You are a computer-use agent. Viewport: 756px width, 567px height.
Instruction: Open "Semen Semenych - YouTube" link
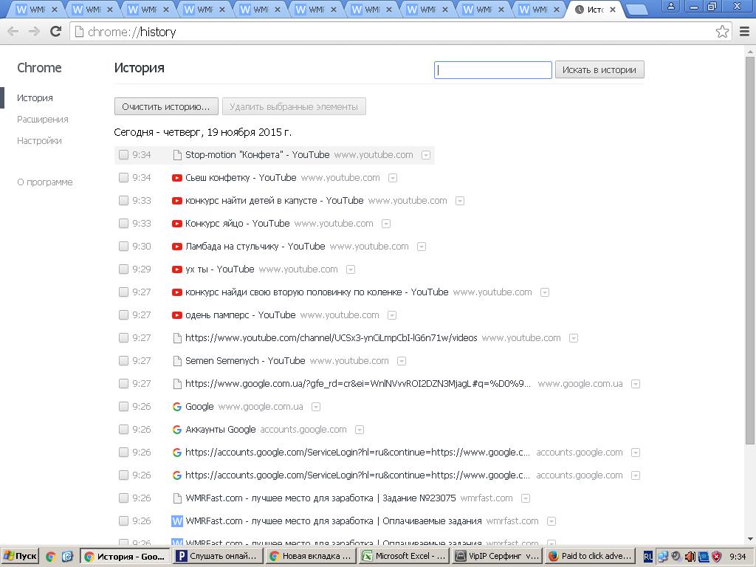(245, 360)
